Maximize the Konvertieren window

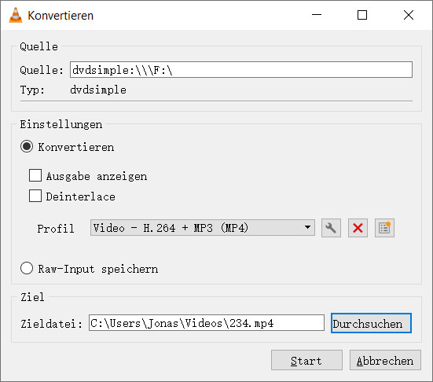(x=362, y=15)
